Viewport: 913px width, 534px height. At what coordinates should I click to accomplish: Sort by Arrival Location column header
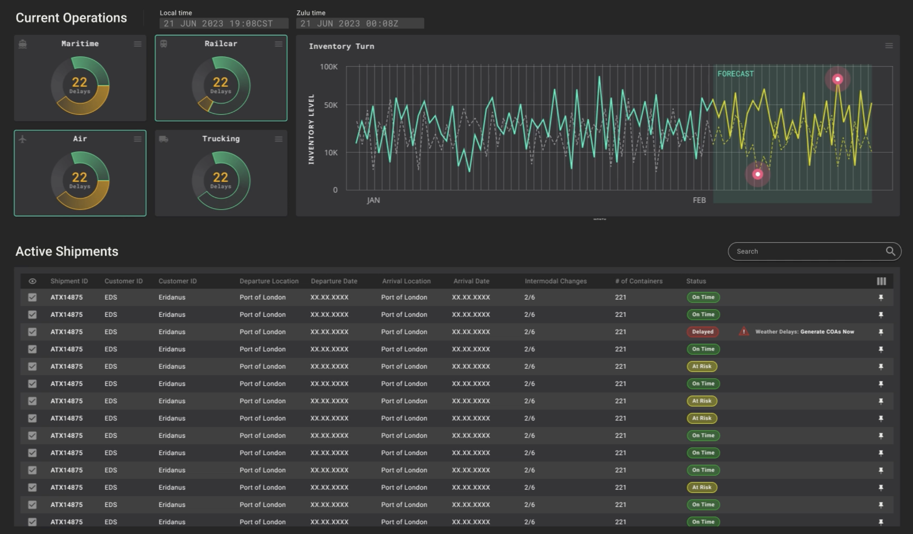coord(406,281)
